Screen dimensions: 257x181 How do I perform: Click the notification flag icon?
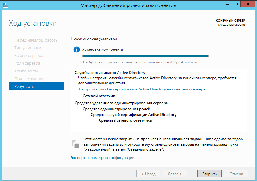[x=75, y=144]
